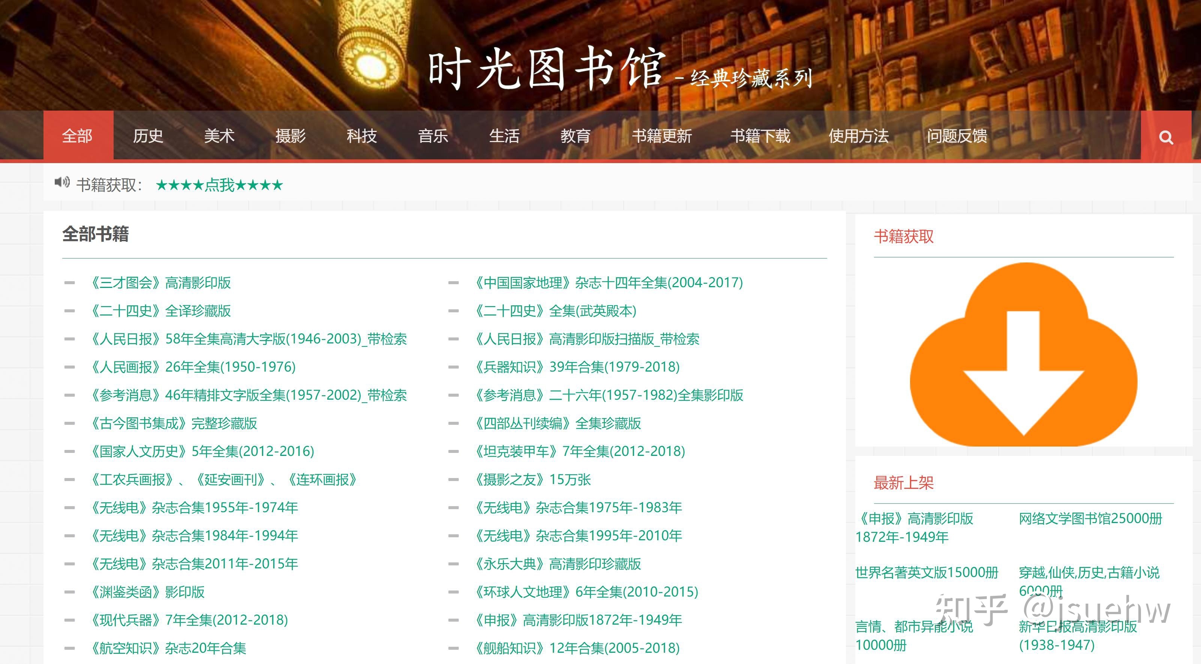Open the 科技 category
The image size is (1201, 664).
[x=361, y=136]
